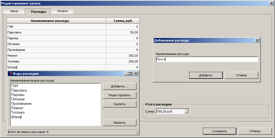Viewport: 275px width, 138px height.
Task: Cancel the Добавление расхода dialog
Action: pyautogui.click(x=241, y=75)
